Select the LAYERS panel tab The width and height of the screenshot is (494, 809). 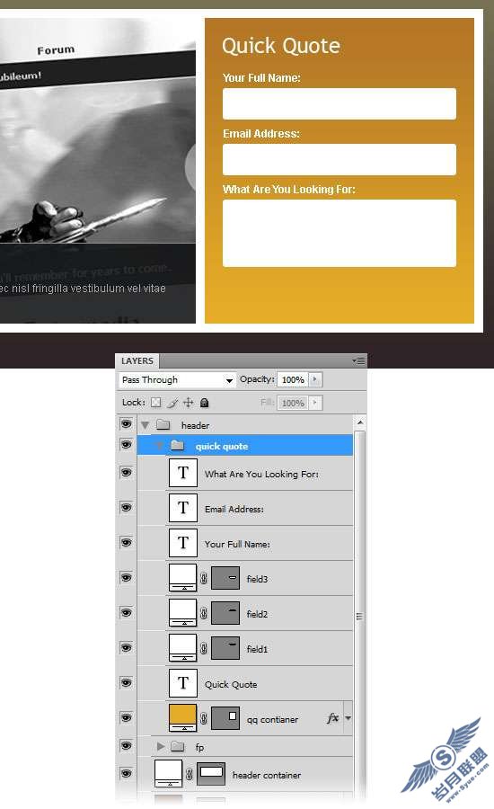pyautogui.click(x=137, y=360)
